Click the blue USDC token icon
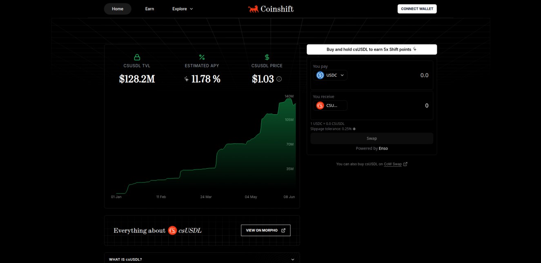Image resolution: width=541 pixels, height=263 pixels. click(320, 75)
